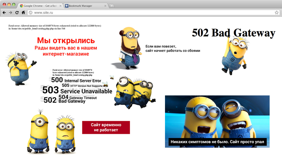The width and height of the screenshot is (282, 159).
Task: Go back with the browser back arrow
Action: click(4, 12)
